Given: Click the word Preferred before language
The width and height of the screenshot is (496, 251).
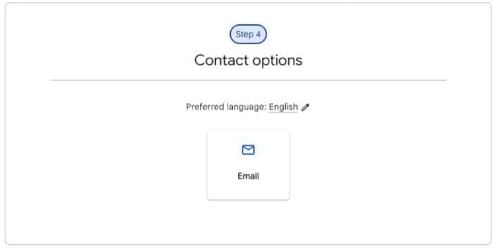Looking at the screenshot, I should coord(205,107).
